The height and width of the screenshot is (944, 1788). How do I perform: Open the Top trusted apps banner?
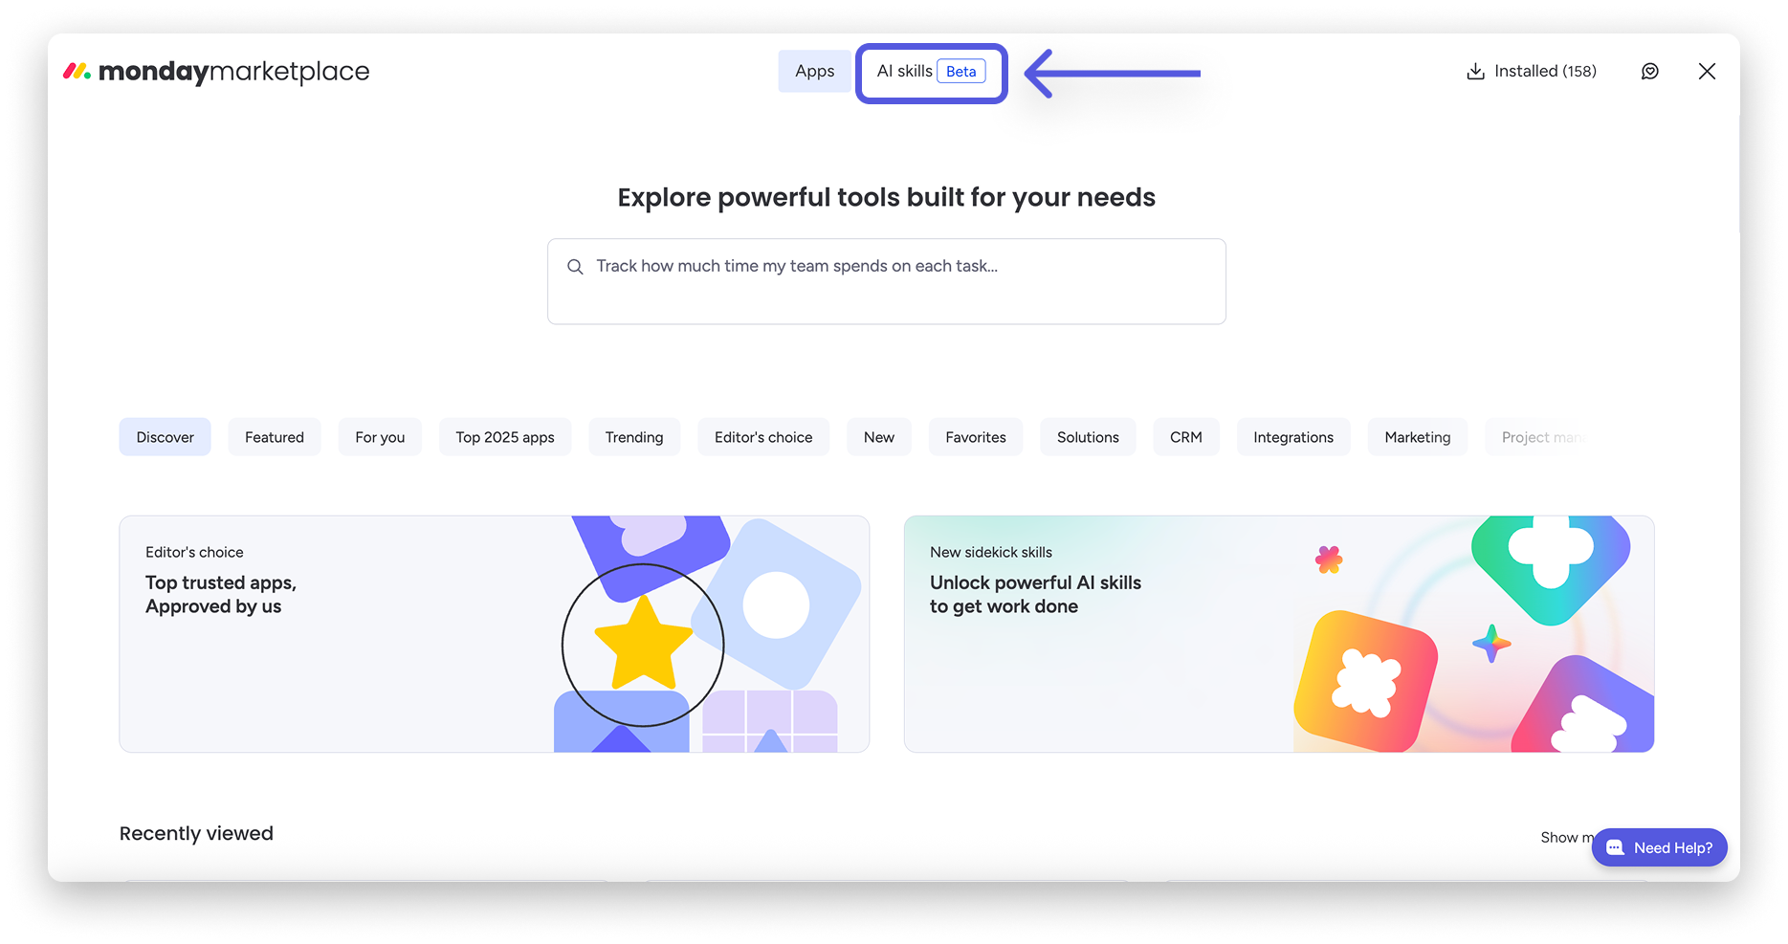pos(494,634)
